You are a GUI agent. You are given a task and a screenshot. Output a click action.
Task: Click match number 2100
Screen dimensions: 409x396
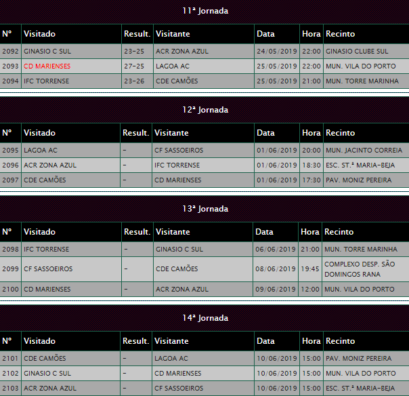point(10,289)
